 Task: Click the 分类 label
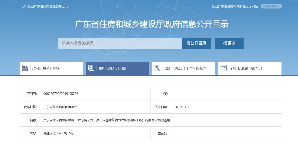pos(164,94)
